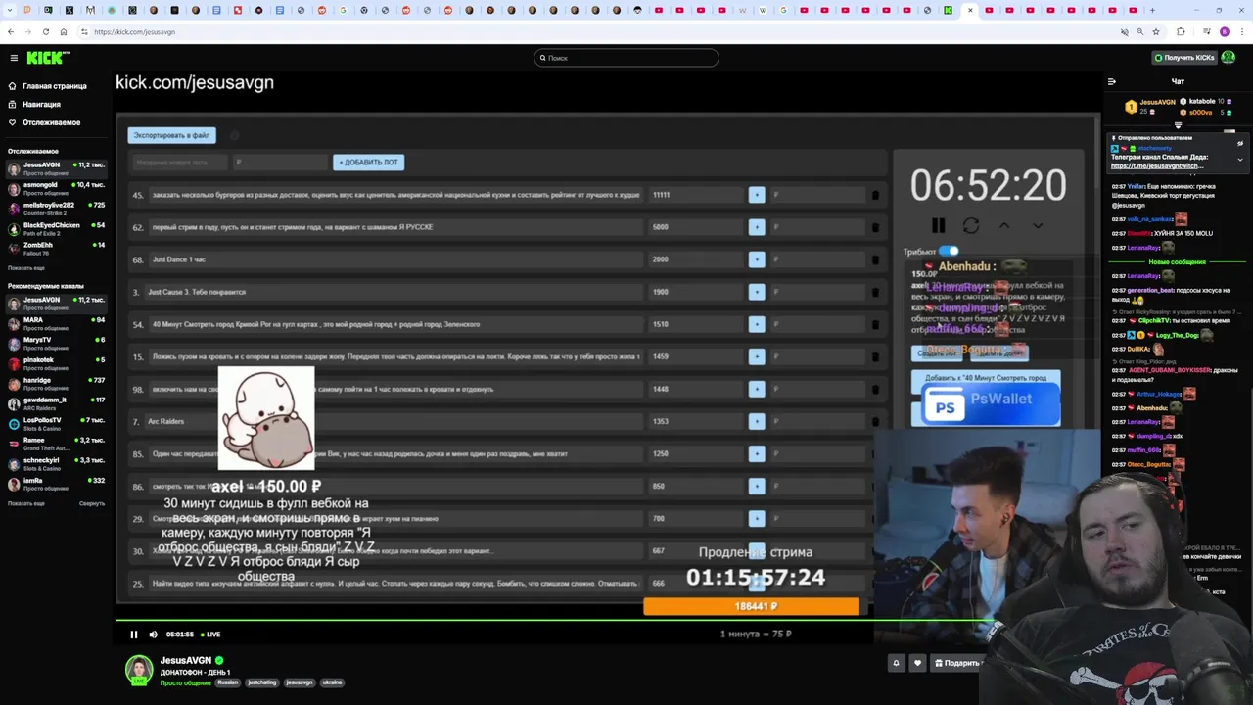Open pinakotek recommended channel
Screen dimensions: 1253x705
(55, 363)
